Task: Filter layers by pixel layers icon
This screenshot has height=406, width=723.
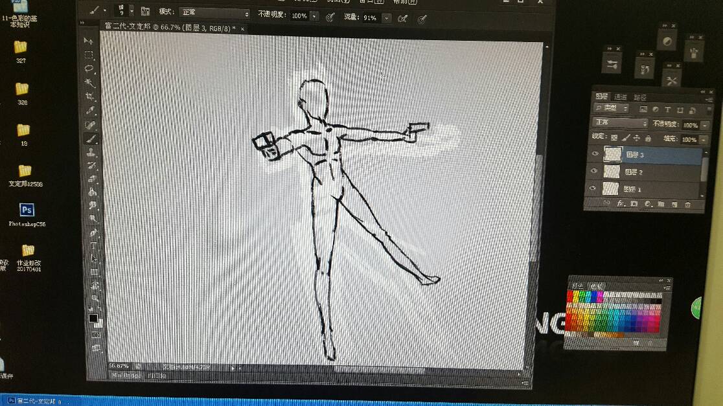Action: [643, 109]
